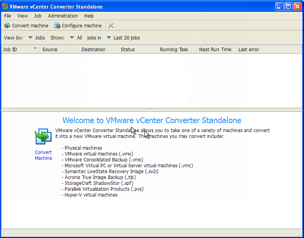Screen dimensions: 304x238
Task: Open the Job menu
Action: [38, 16]
